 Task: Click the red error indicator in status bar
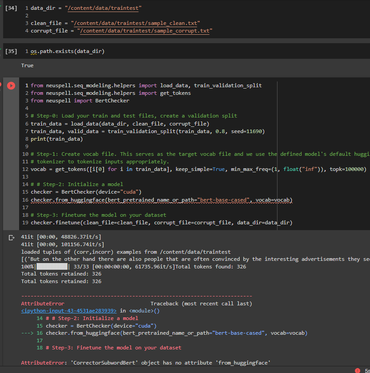(x=357, y=370)
